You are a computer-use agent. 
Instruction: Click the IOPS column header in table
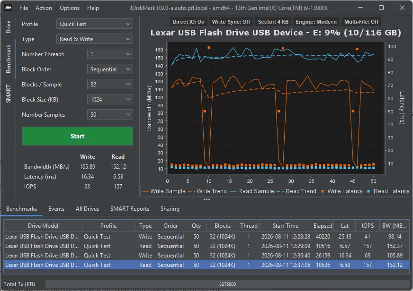pos(368,226)
